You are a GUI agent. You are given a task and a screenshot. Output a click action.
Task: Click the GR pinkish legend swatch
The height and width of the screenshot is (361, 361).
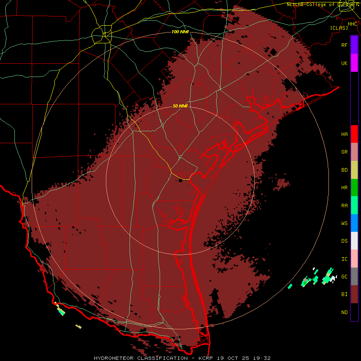coord(354,152)
